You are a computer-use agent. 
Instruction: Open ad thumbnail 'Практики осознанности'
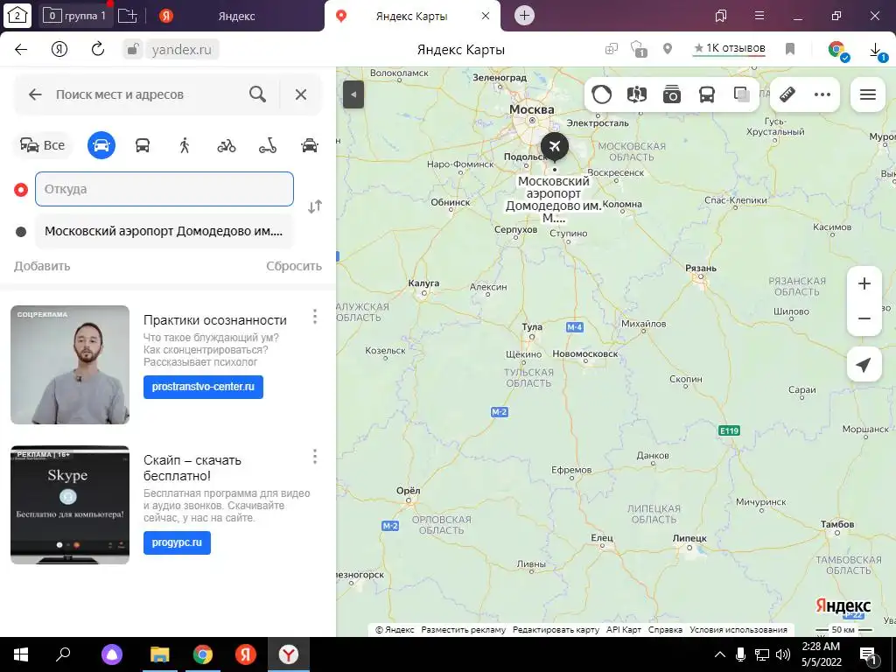tap(70, 365)
